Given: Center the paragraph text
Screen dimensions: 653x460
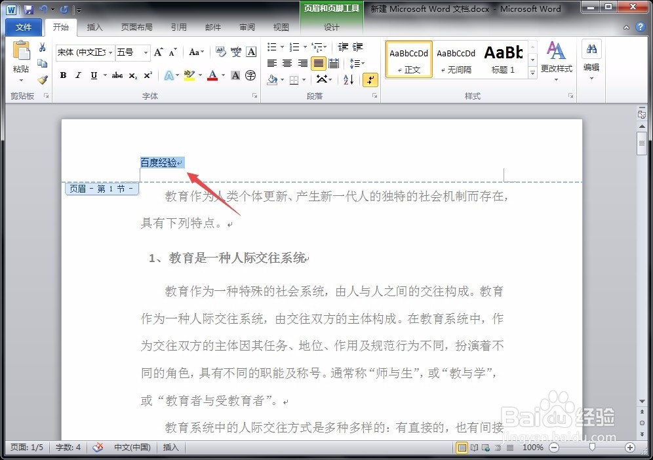Looking at the screenshot, I should click(x=287, y=64).
